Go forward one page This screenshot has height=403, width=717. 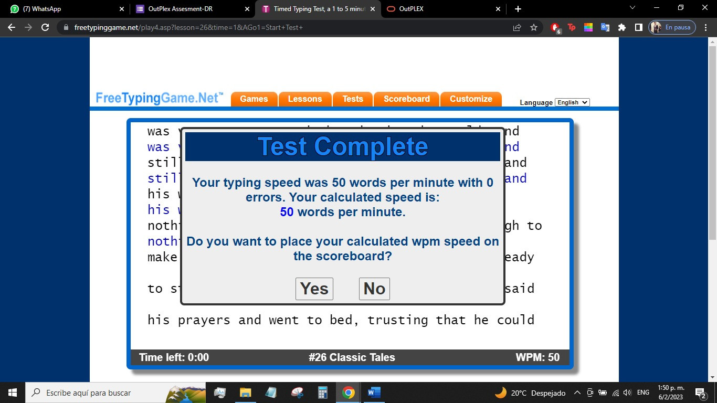click(28, 27)
